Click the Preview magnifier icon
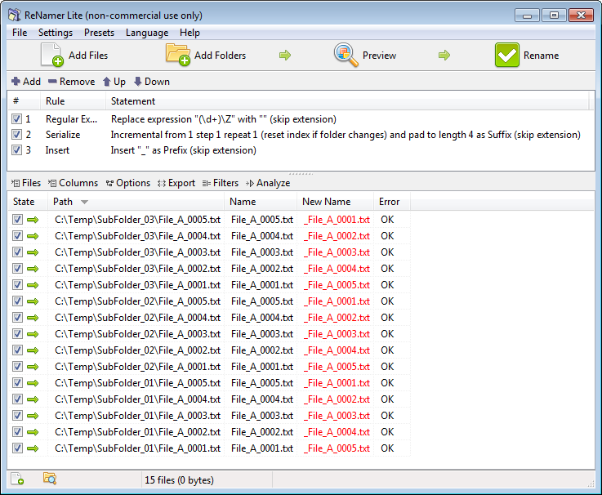Viewport: 602px width, 495px height. 346,55
